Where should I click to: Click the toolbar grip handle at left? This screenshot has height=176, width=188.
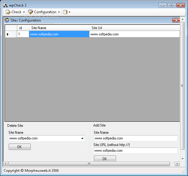[4, 12]
